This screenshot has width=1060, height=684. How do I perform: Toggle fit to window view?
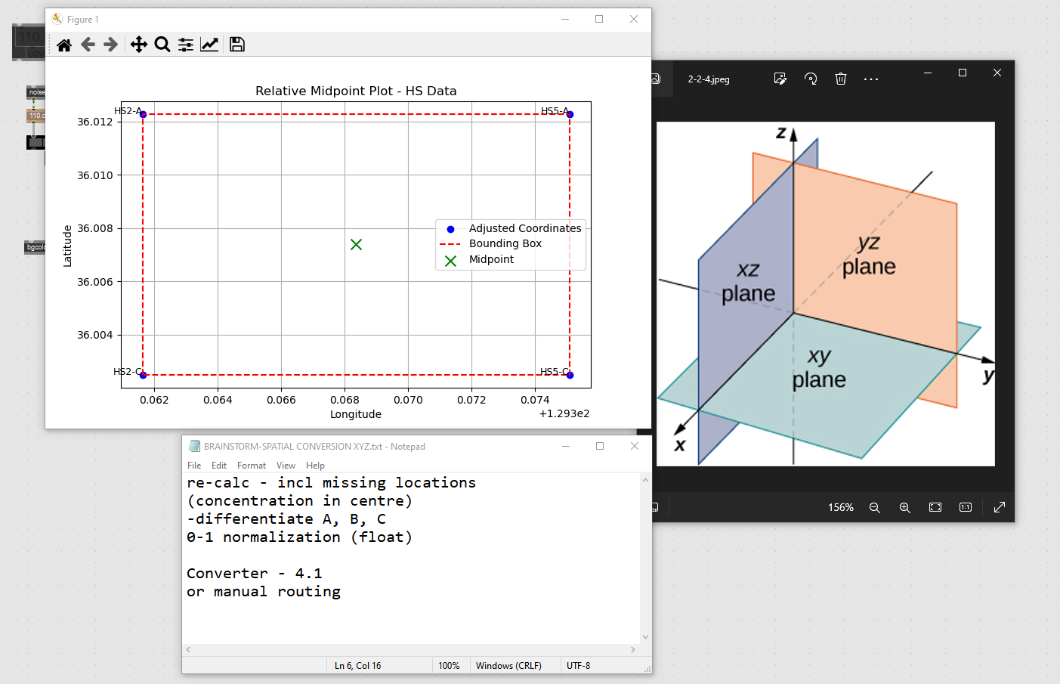click(x=935, y=508)
